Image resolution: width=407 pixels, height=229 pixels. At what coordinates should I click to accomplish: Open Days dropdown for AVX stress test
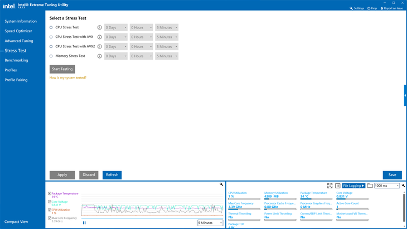pyautogui.click(x=116, y=37)
